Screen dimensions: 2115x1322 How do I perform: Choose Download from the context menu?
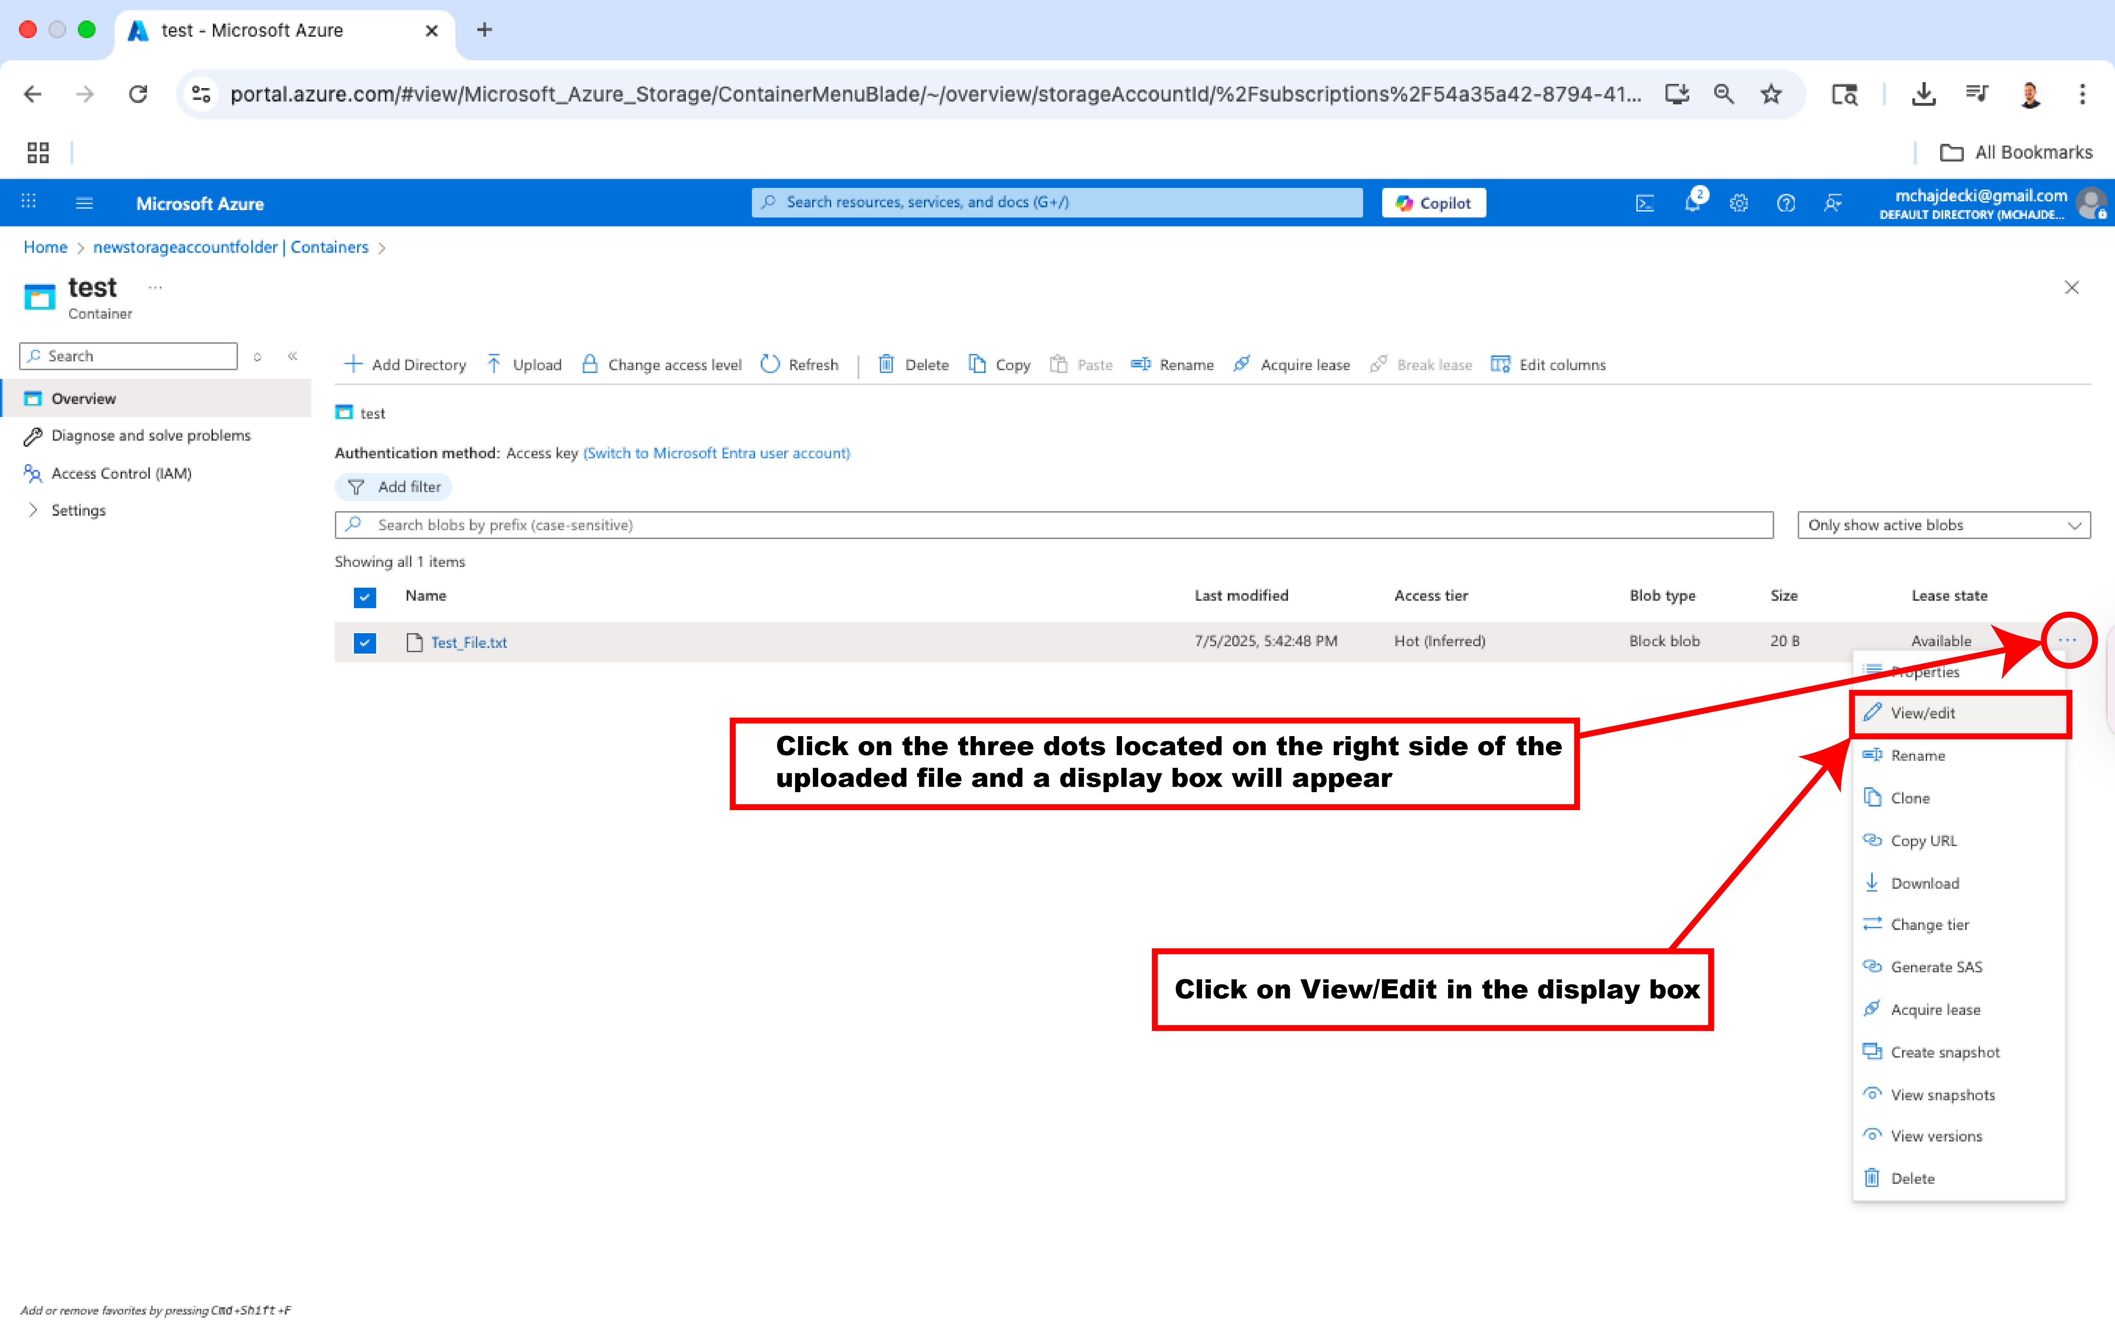click(1960, 883)
